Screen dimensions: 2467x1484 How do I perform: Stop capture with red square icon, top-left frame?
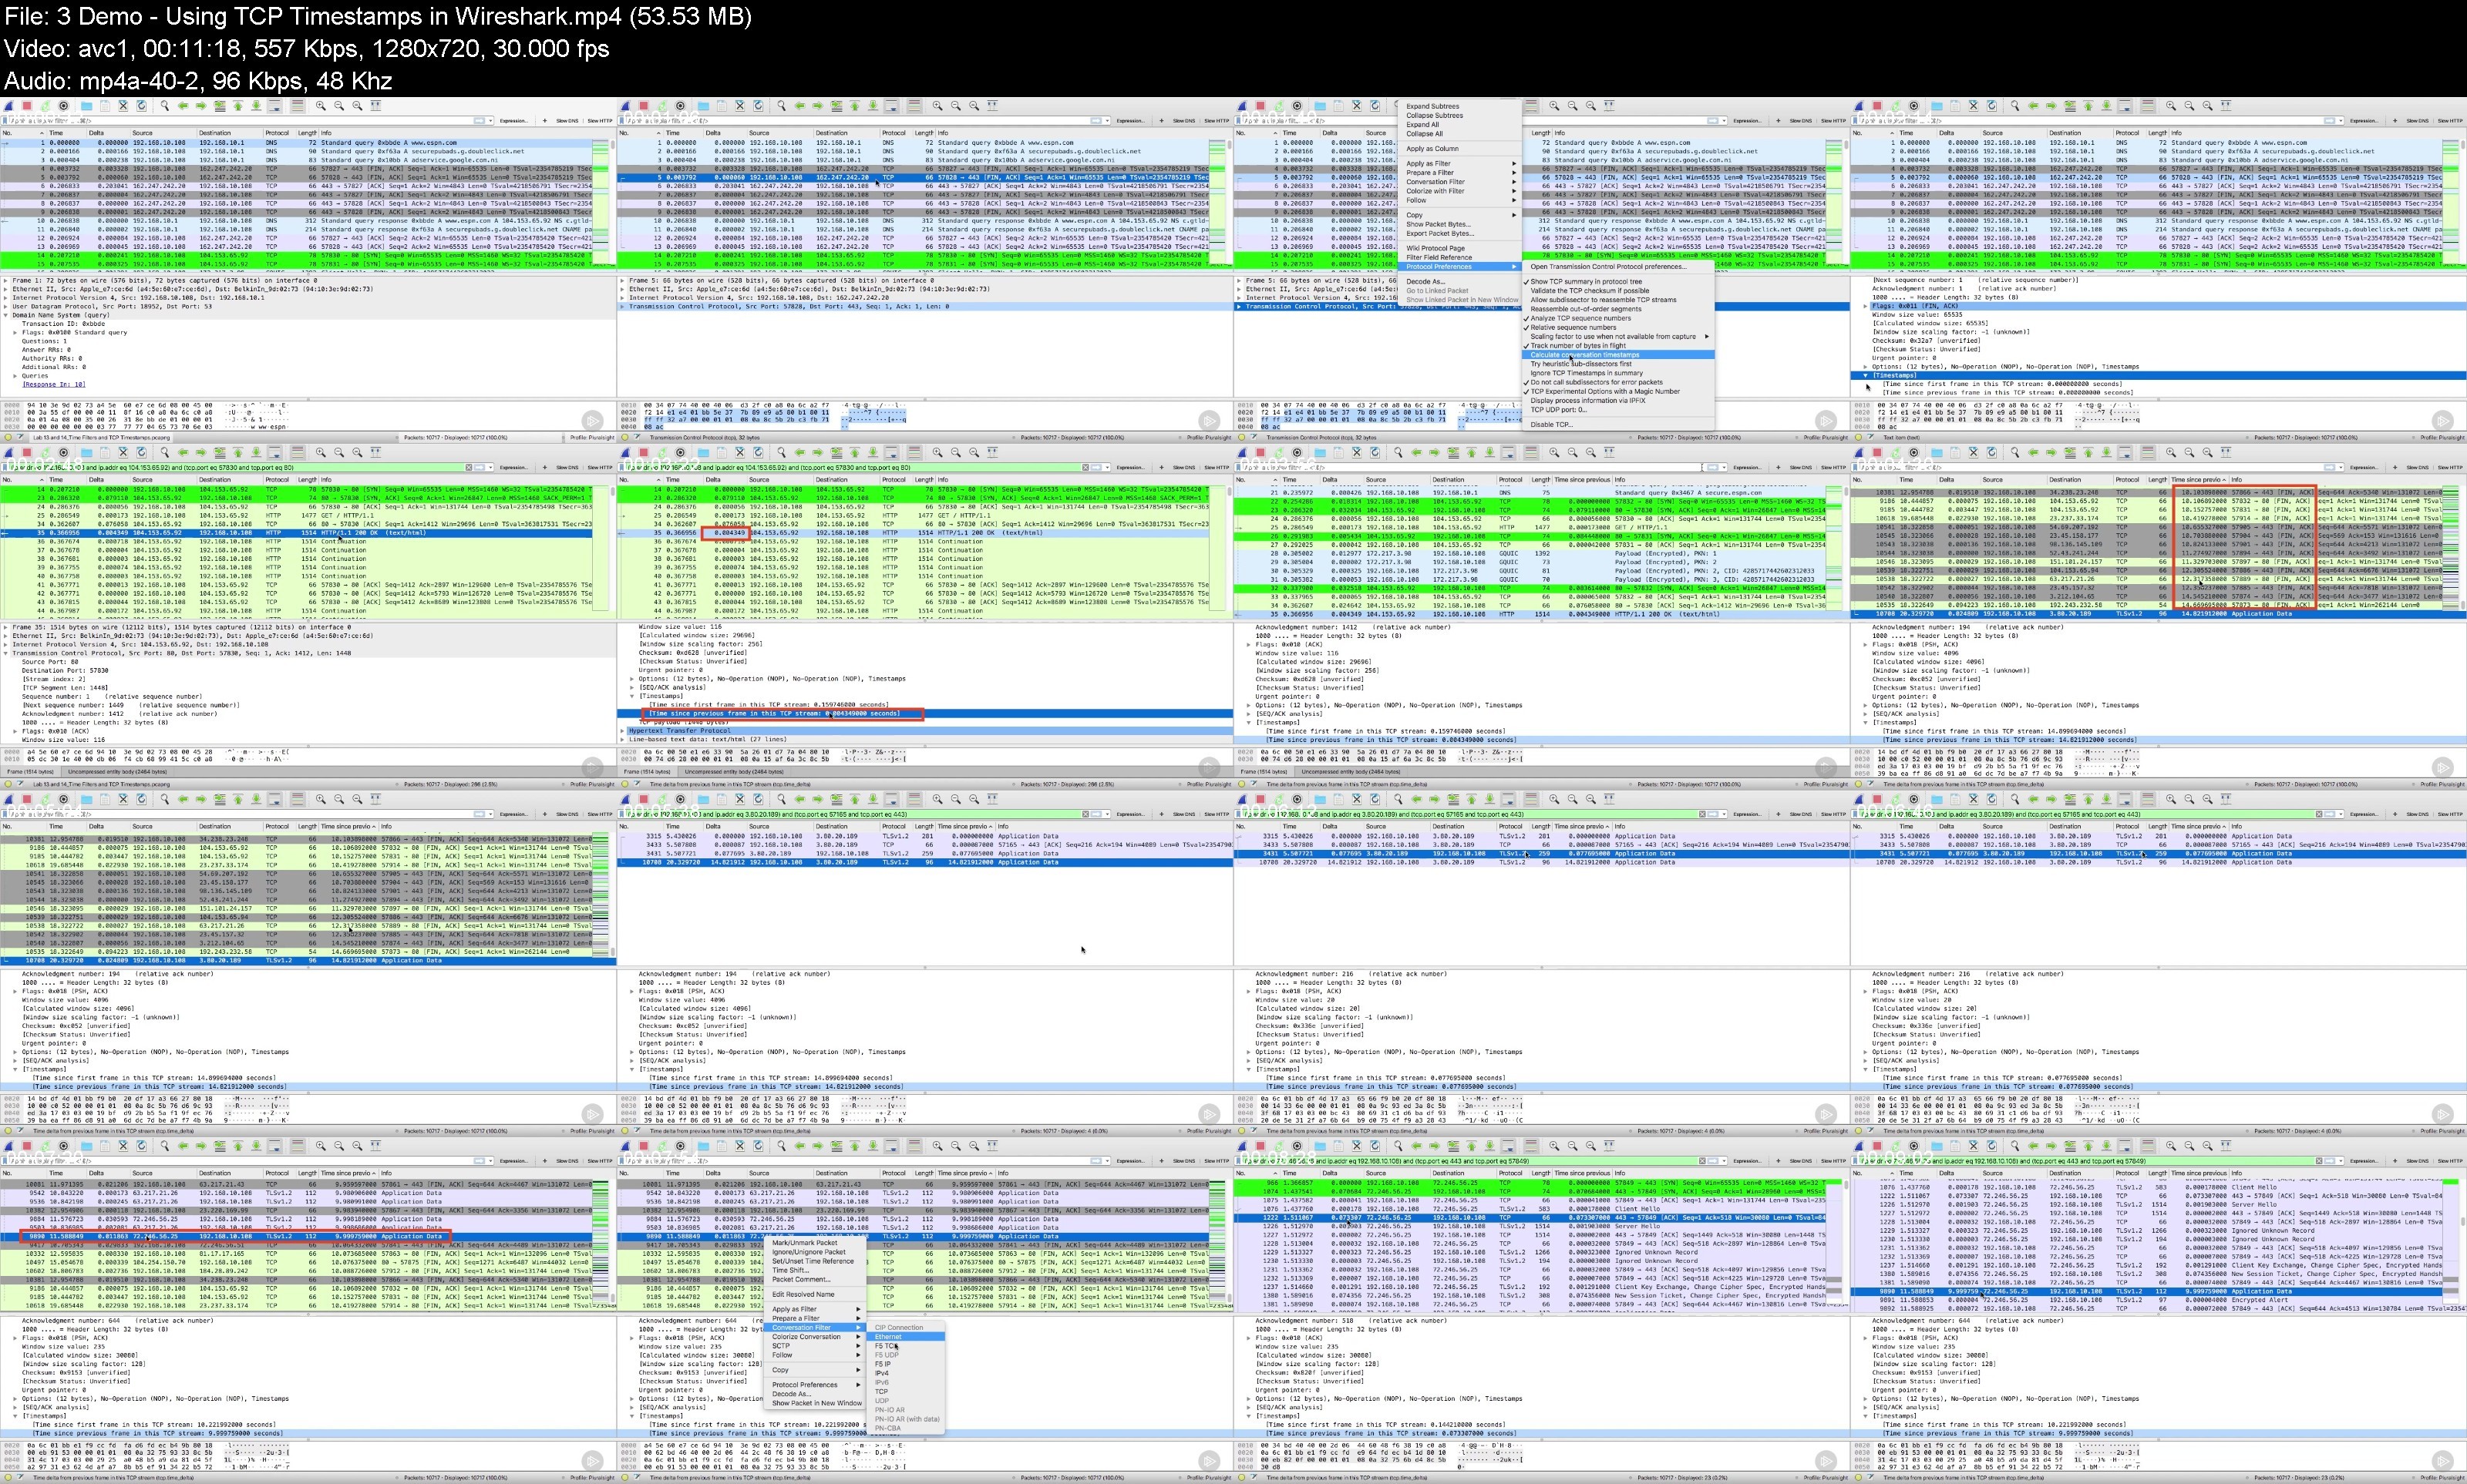[27, 106]
